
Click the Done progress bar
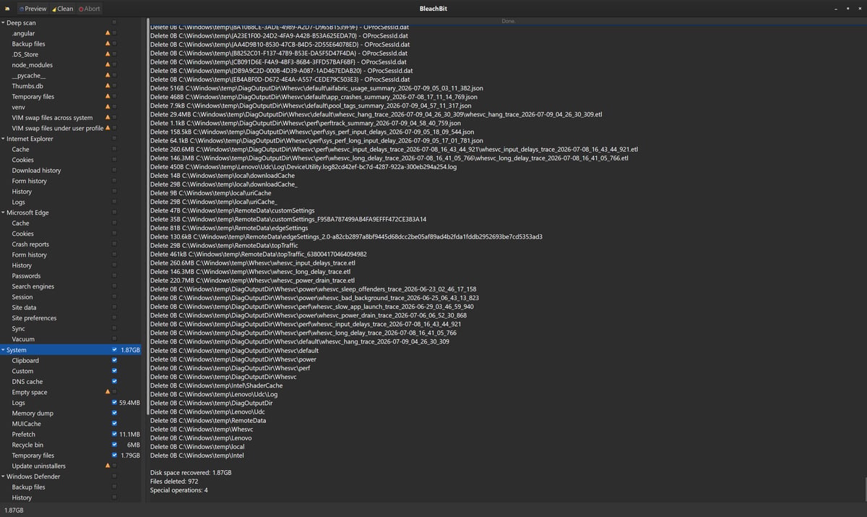tap(508, 21)
